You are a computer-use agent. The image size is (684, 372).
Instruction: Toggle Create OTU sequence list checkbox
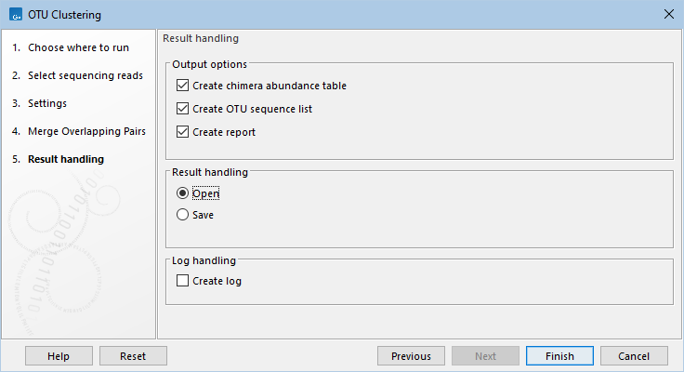click(x=182, y=109)
